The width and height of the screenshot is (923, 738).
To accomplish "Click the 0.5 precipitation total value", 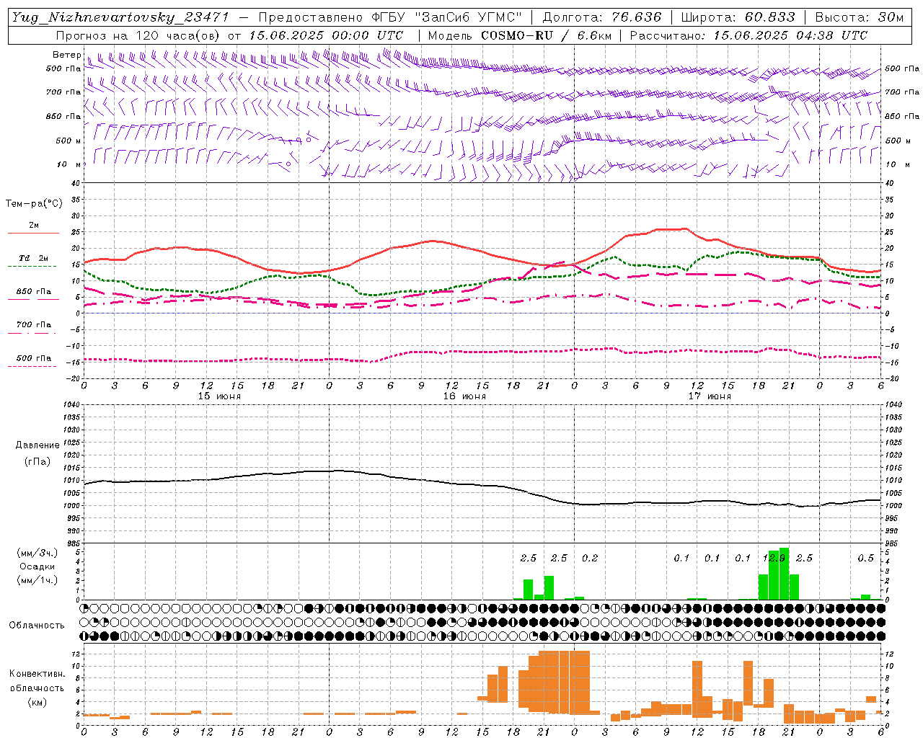I will tap(865, 559).
